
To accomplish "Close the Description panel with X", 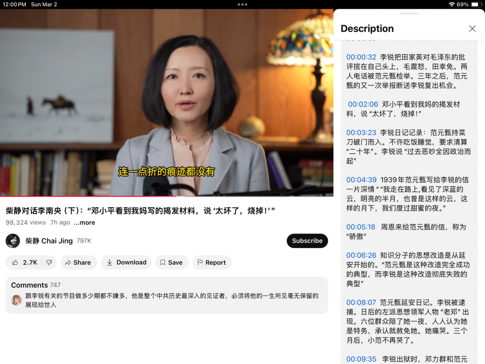I will point(472,29).
